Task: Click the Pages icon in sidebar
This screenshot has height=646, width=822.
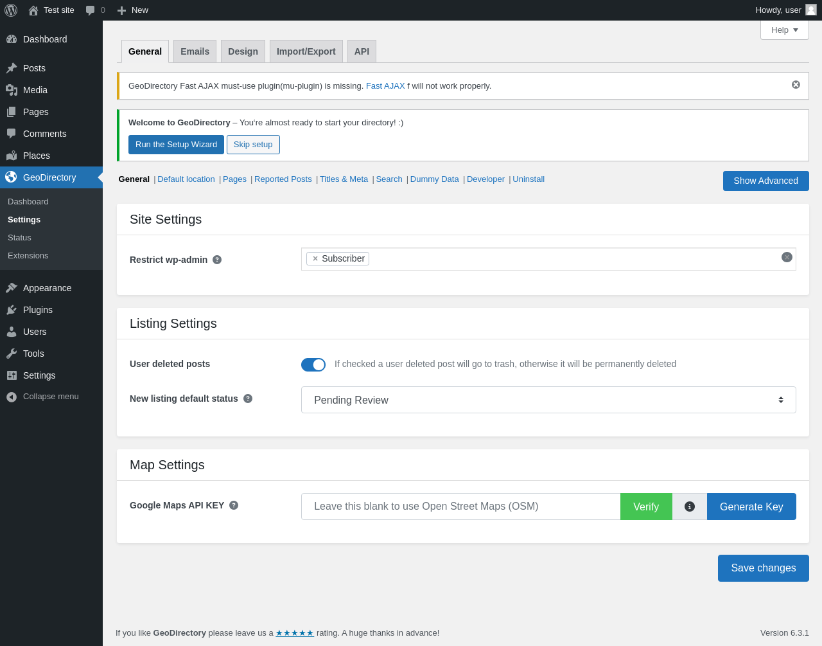Action: (x=12, y=112)
